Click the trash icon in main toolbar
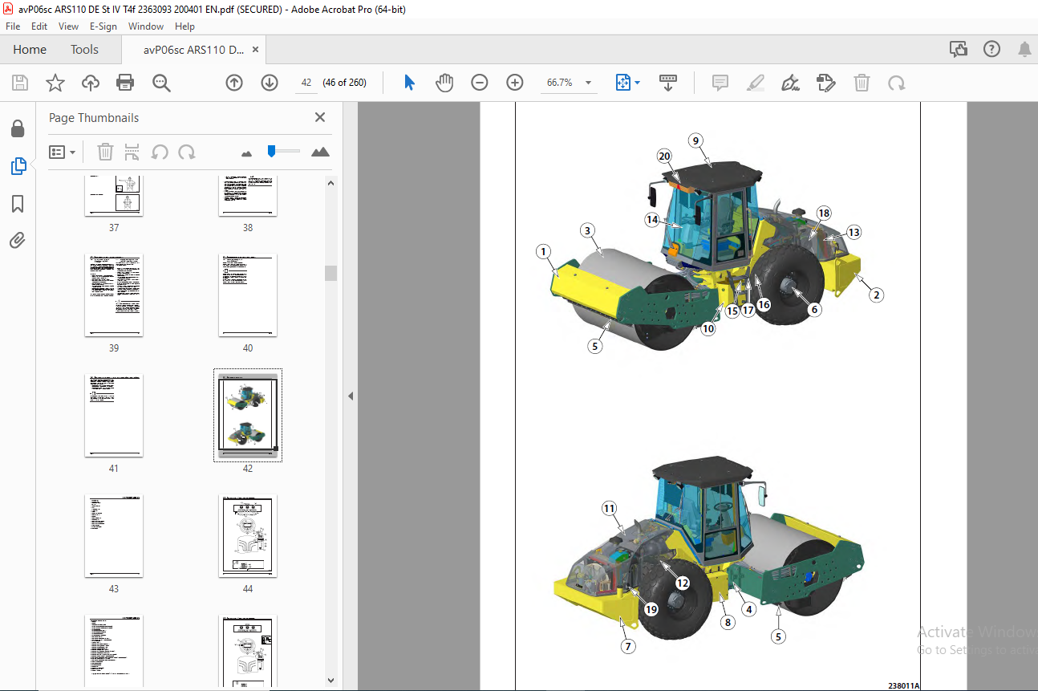1038x691 pixels. (x=862, y=83)
